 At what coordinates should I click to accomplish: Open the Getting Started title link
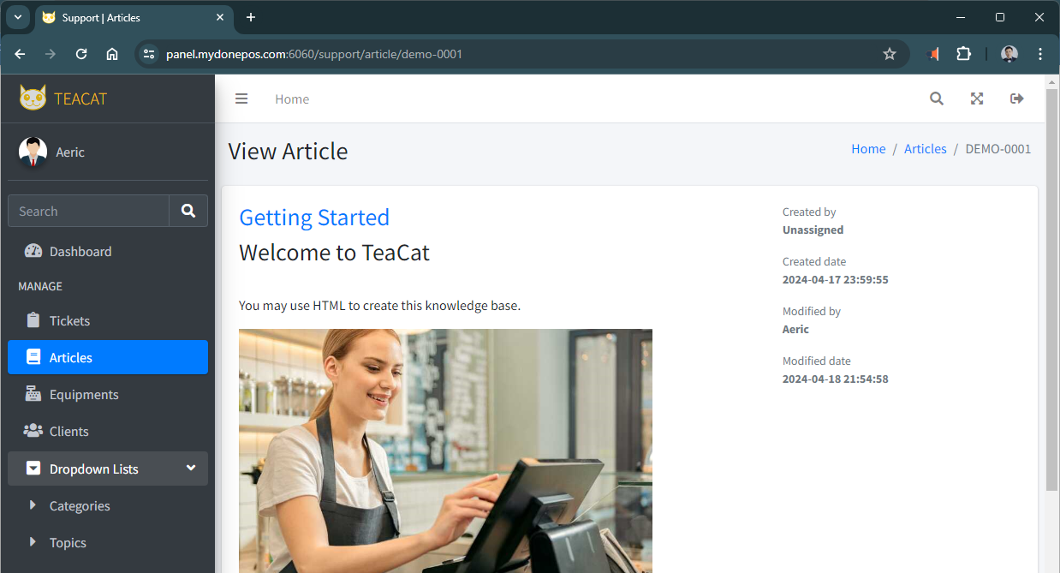click(314, 218)
